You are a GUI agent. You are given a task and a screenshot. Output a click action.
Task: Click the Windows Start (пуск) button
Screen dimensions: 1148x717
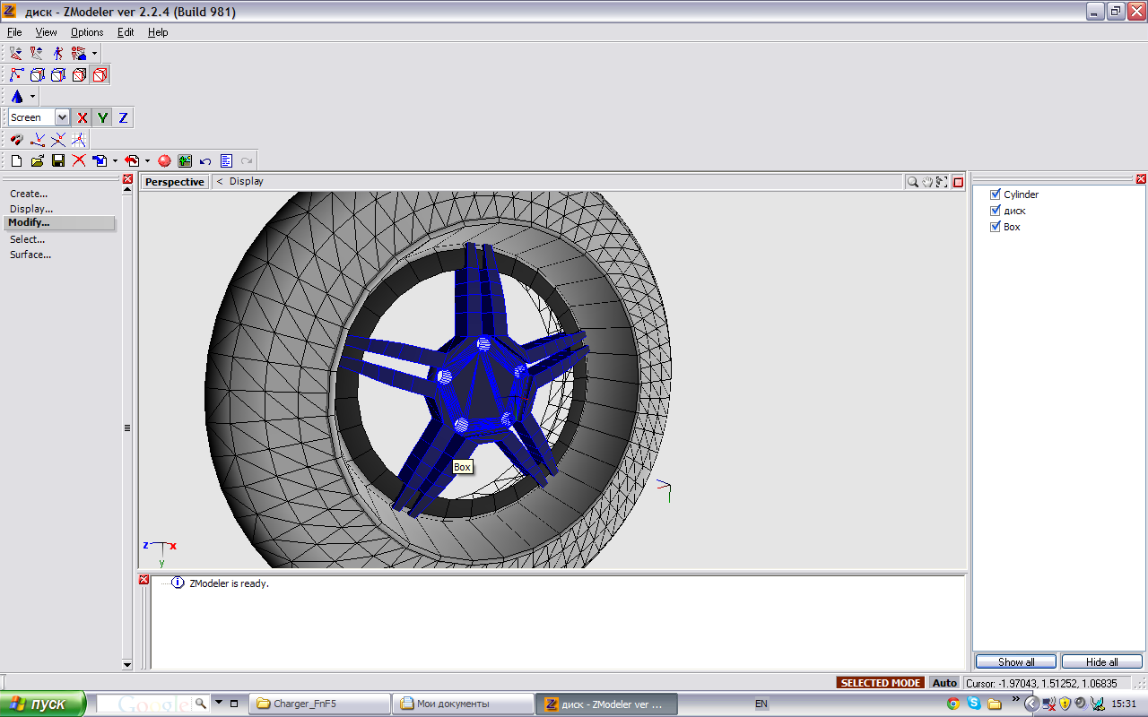pos(43,704)
